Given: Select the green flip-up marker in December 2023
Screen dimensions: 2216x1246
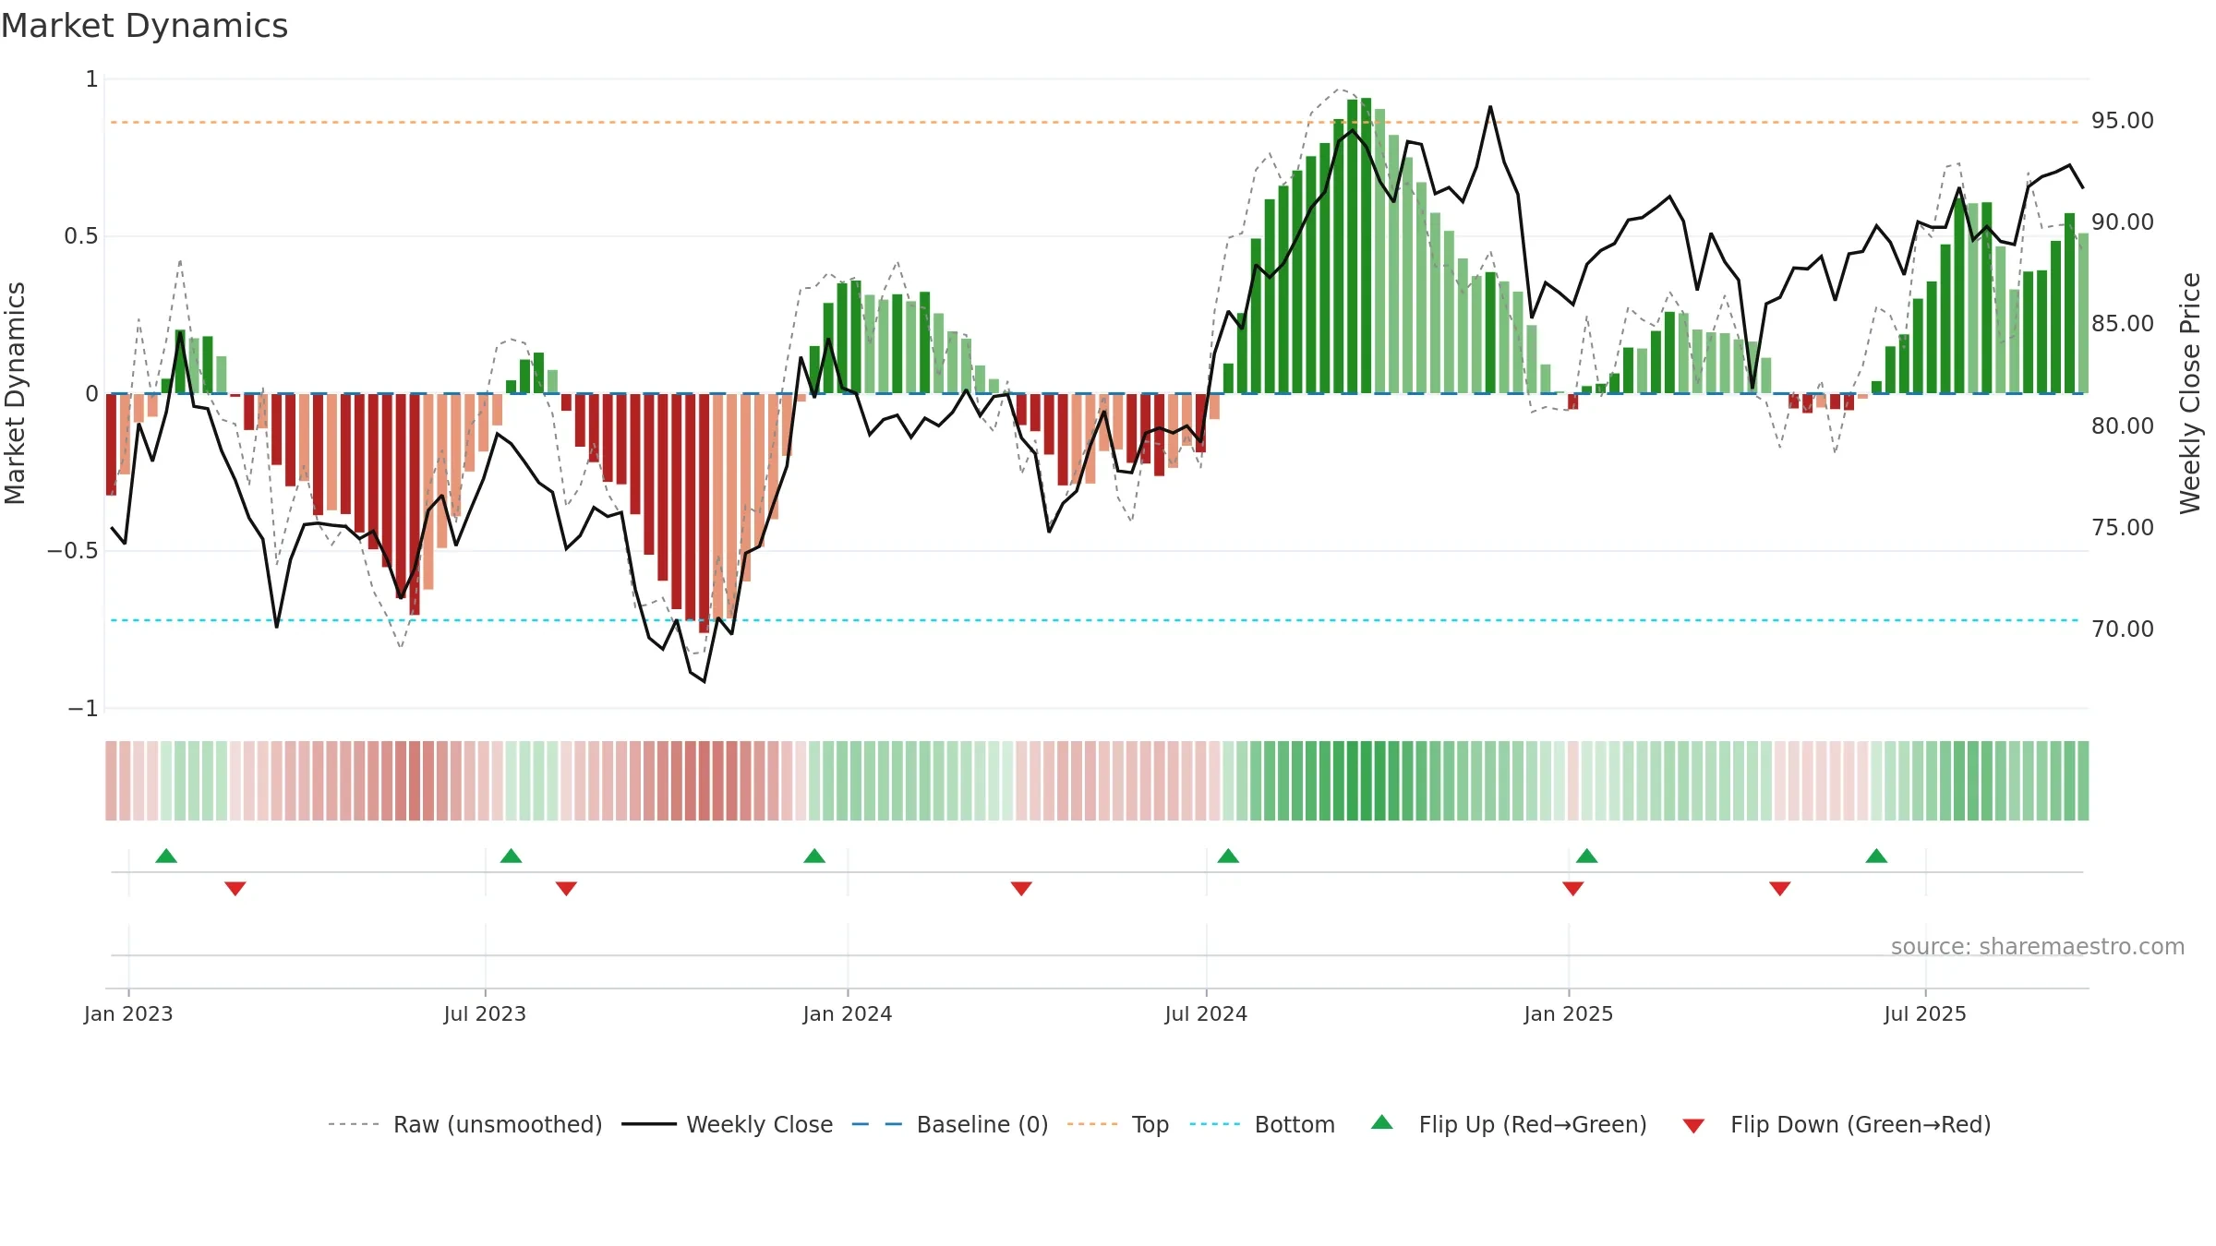Looking at the screenshot, I should click(814, 856).
